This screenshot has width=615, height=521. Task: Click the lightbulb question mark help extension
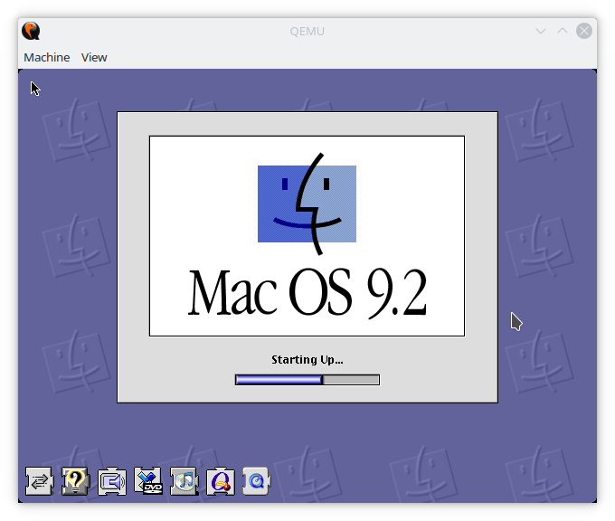click(x=76, y=481)
